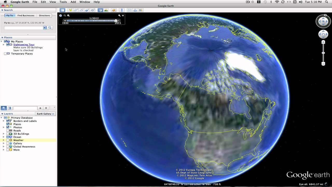The image size is (332, 187).
Task: Open time slider options wrench icon
Action: 119,16
